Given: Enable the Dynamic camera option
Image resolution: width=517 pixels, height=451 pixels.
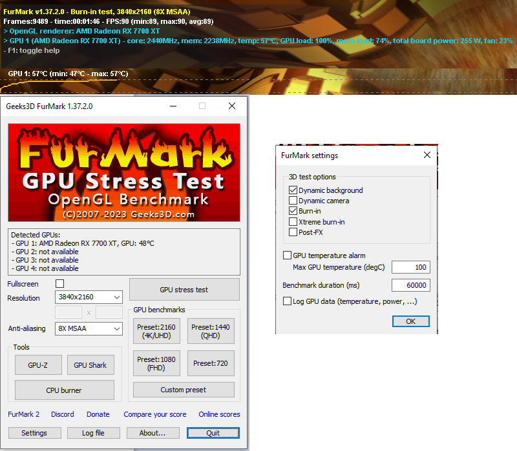Looking at the screenshot, I should (293, 200).
